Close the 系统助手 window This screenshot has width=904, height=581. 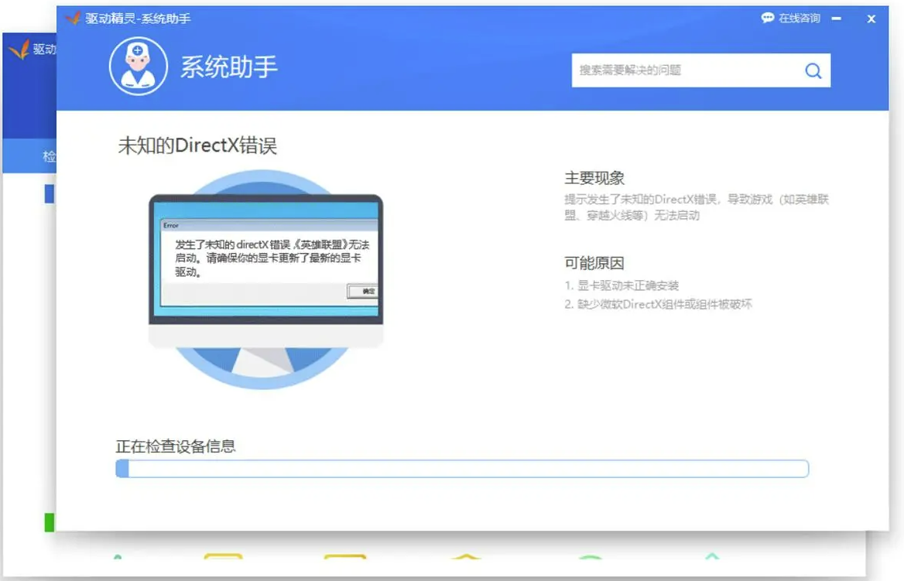(871, 19)
